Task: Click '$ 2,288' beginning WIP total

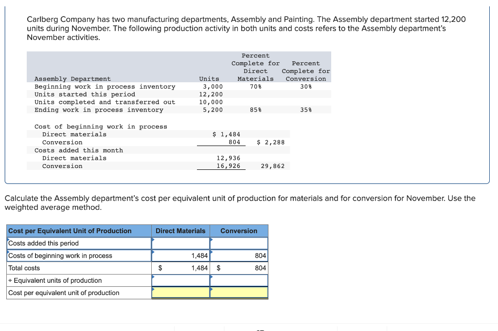Action: pos(270,143)
